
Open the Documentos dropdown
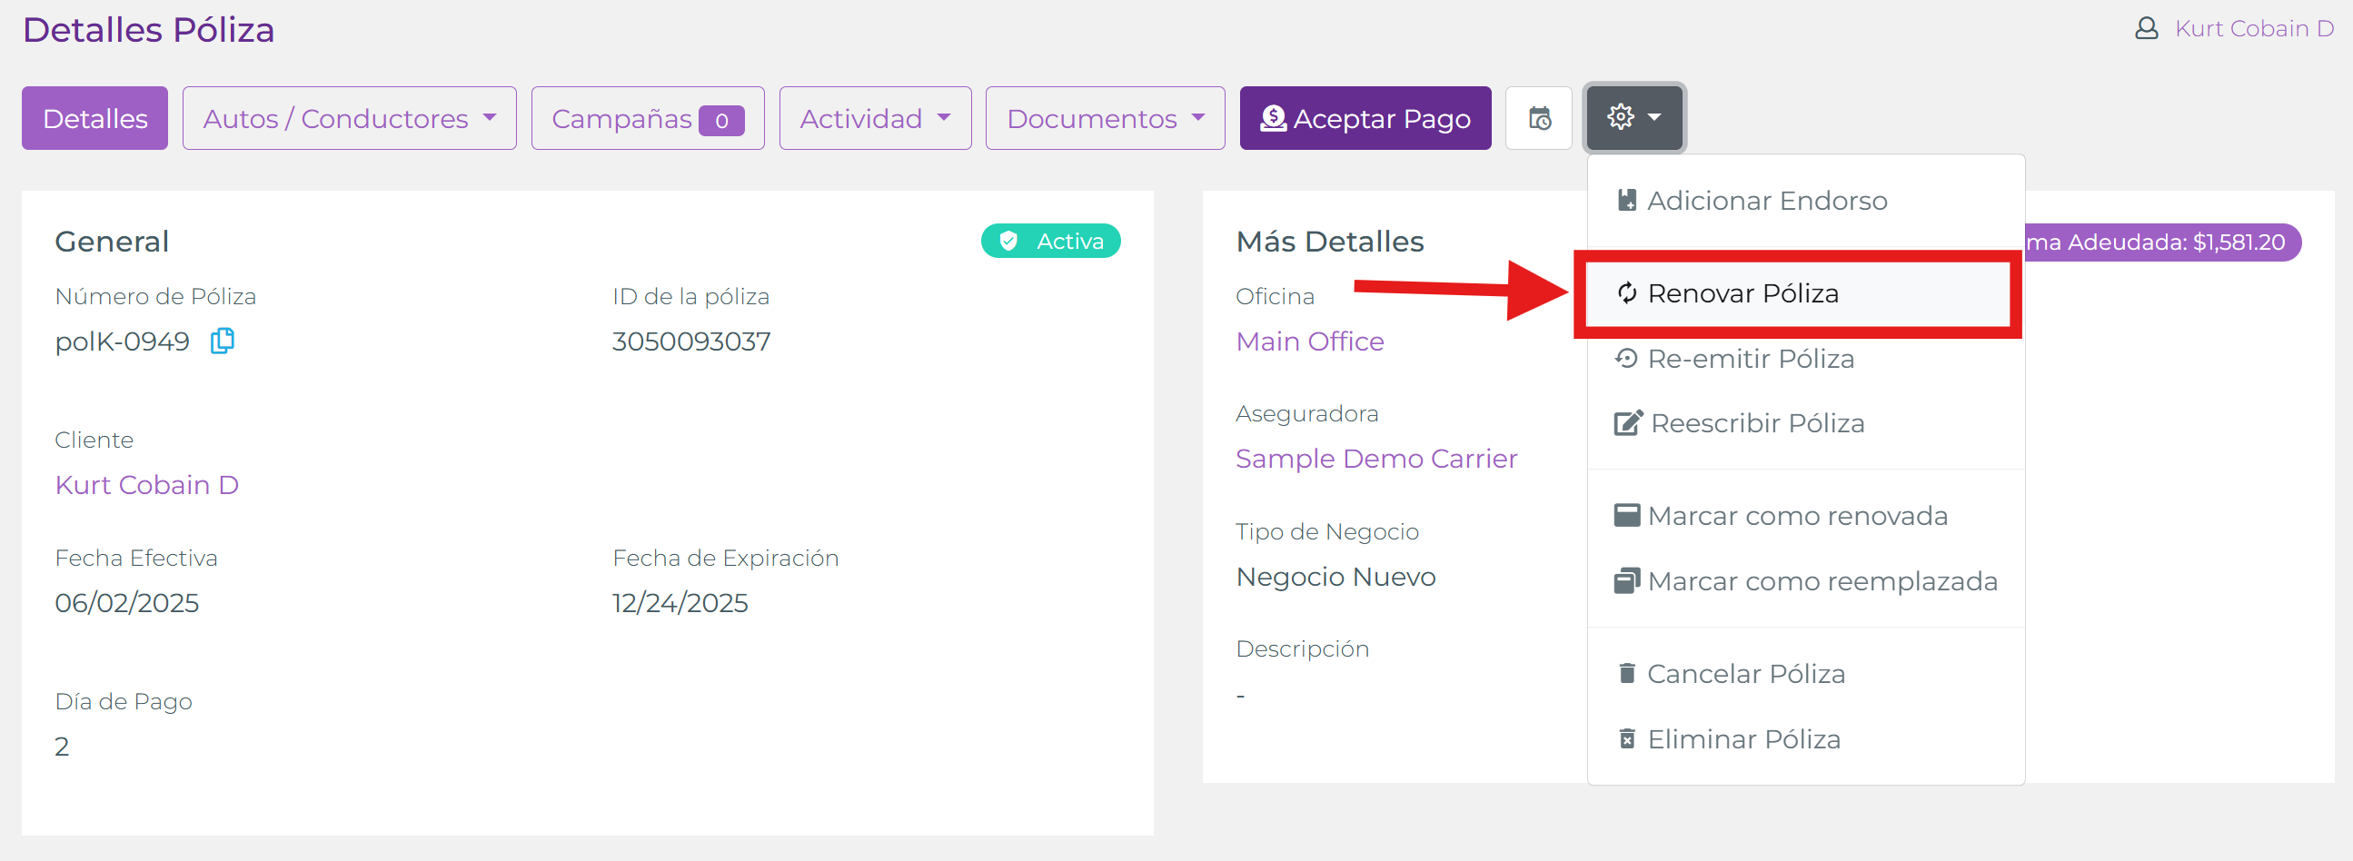(1105, 119)
